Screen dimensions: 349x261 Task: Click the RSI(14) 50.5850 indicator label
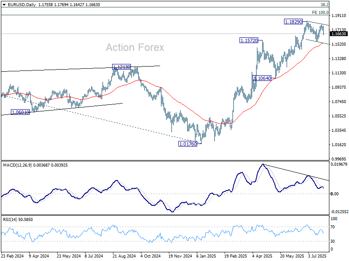point(18,220)
